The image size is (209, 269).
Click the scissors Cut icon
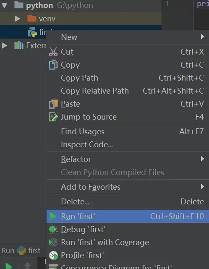[x=53, y=52]
